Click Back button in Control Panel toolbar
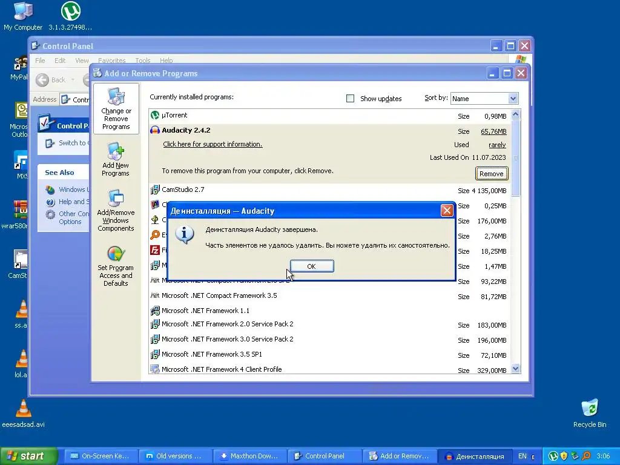620x465 pixels. pos(51,80)
